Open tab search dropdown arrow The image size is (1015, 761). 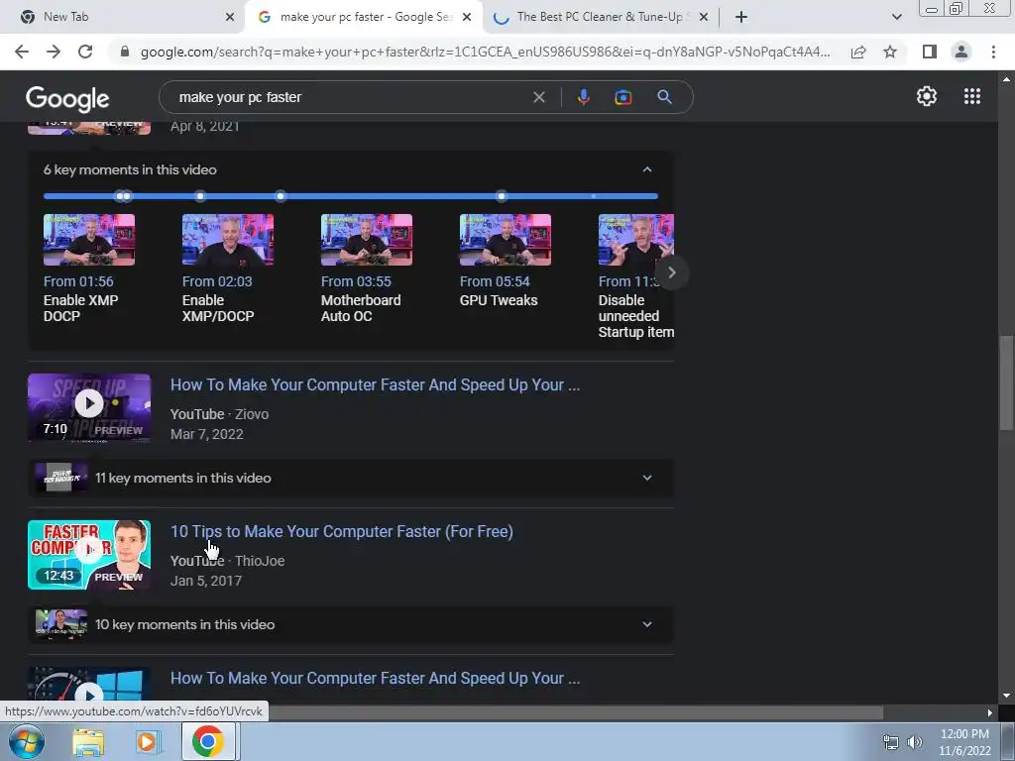coord(896,17)
